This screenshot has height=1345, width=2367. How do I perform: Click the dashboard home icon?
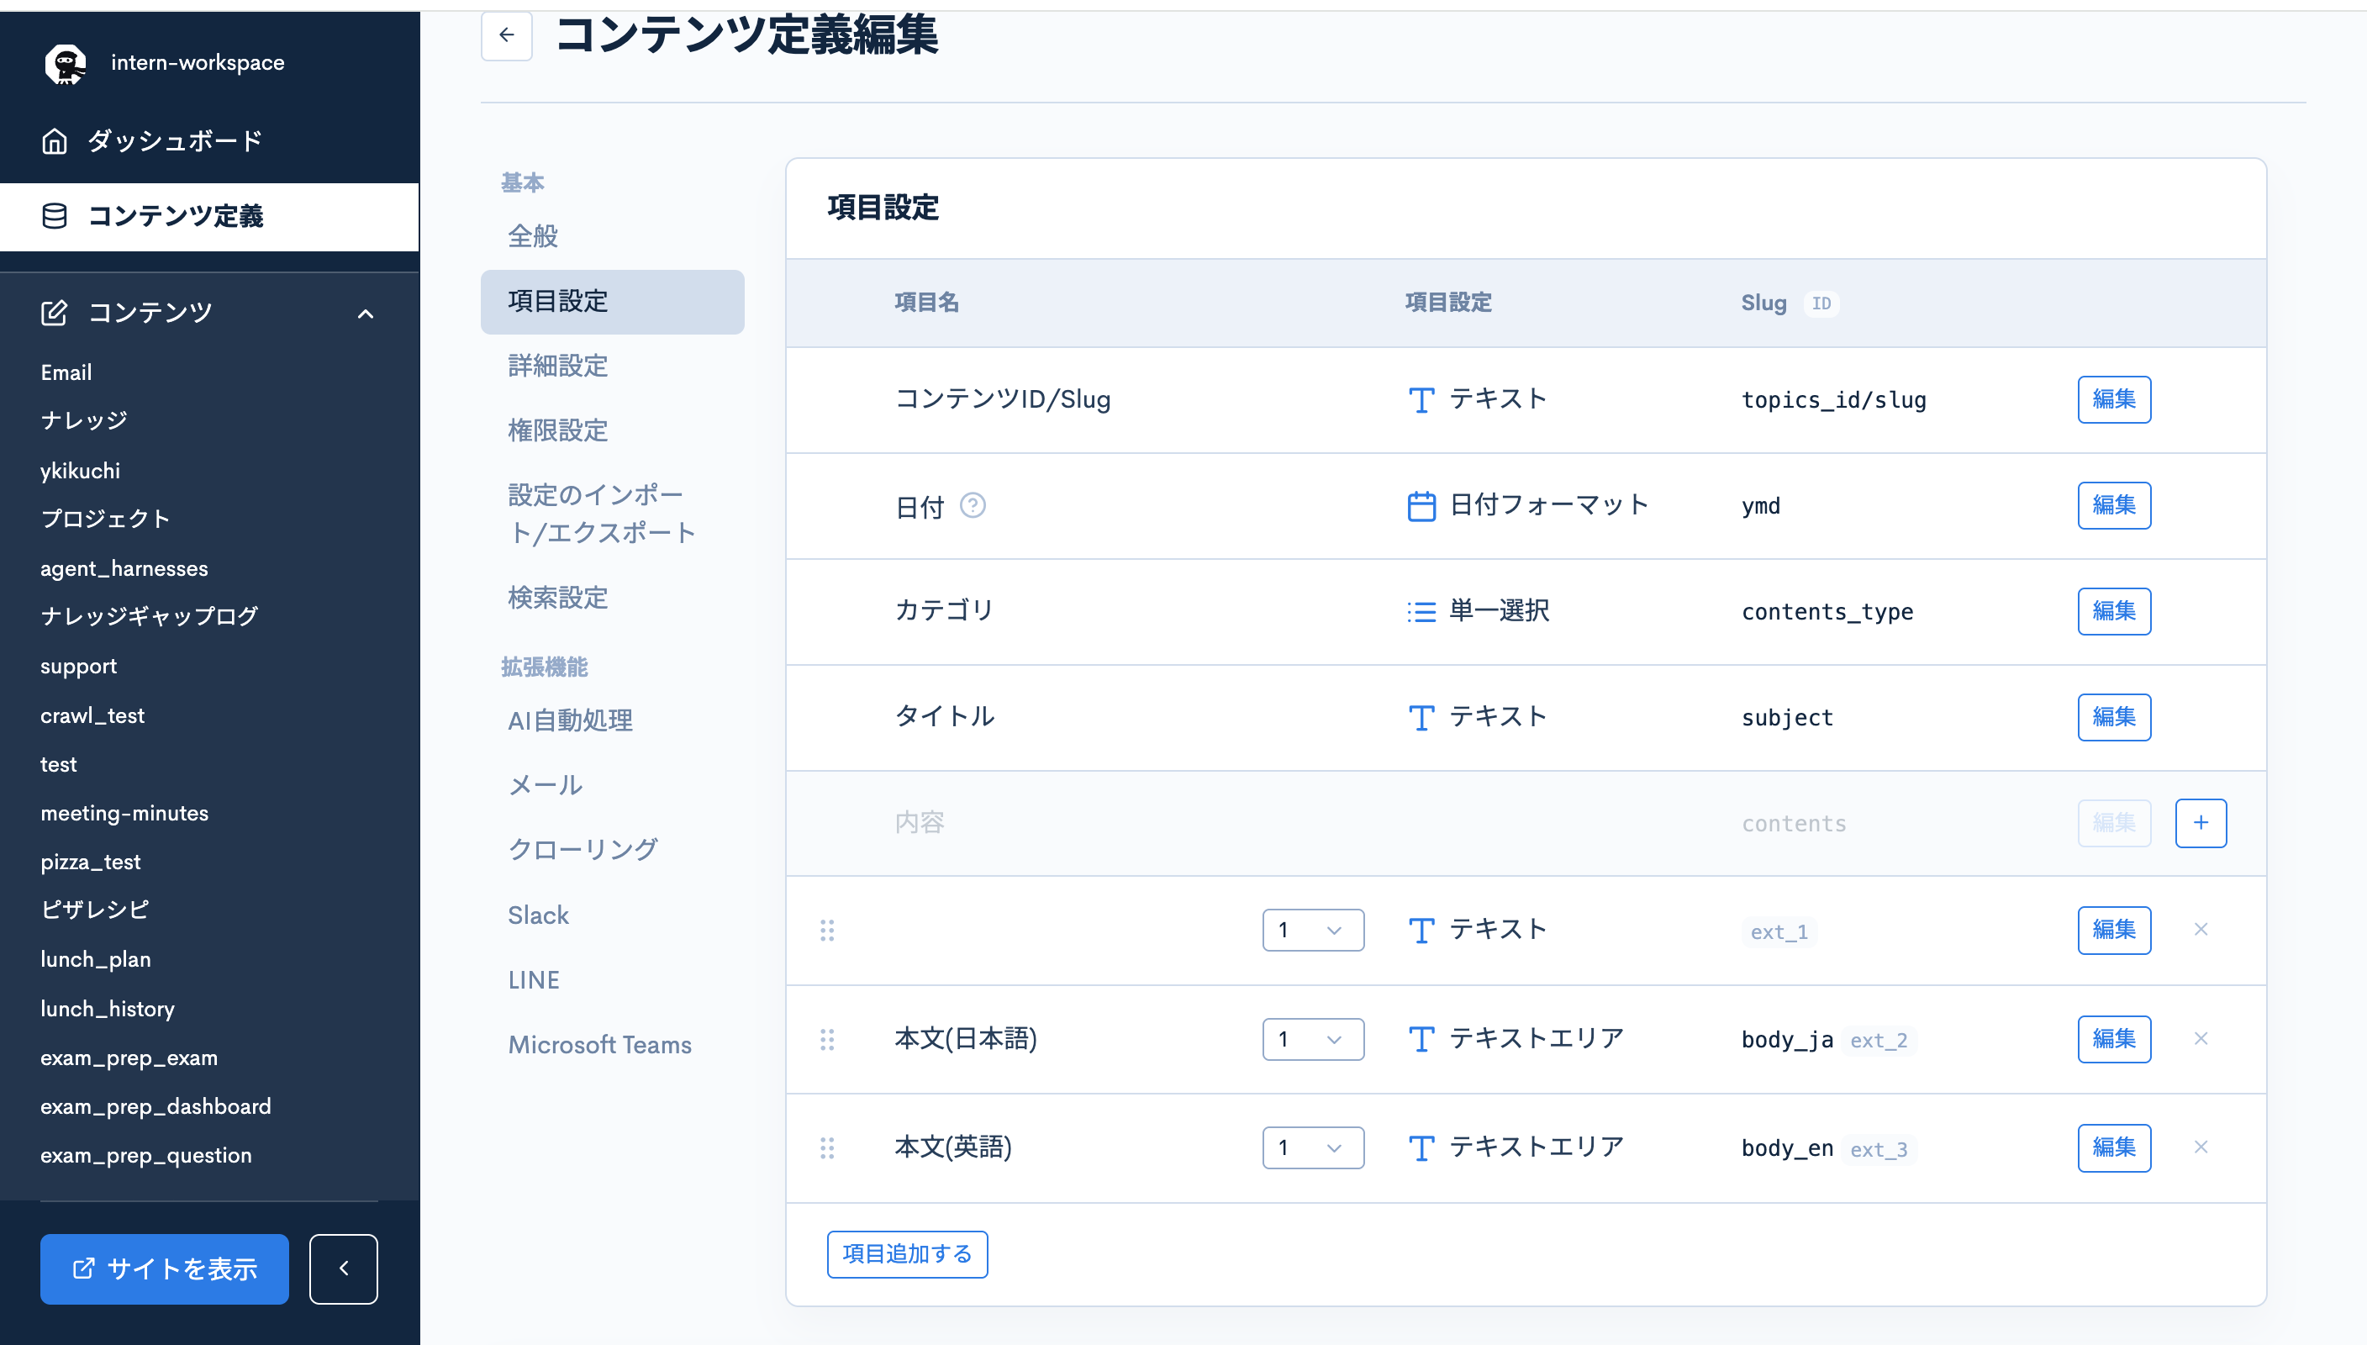[55, 141]
